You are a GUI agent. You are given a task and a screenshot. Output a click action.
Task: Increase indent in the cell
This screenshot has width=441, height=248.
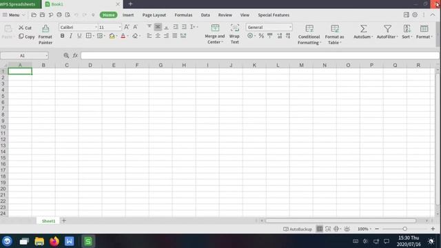point(184,27)
